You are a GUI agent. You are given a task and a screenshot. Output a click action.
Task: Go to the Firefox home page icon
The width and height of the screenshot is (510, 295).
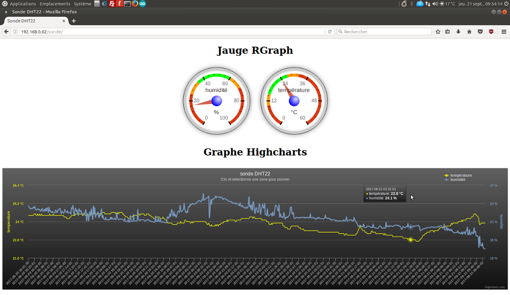[469, 32]
